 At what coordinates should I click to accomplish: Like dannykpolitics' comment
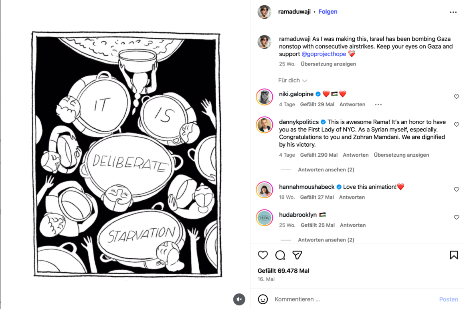[456, 125]
